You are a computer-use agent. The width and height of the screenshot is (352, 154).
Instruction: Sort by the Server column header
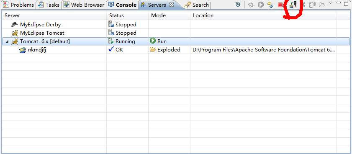click(54, 15)
